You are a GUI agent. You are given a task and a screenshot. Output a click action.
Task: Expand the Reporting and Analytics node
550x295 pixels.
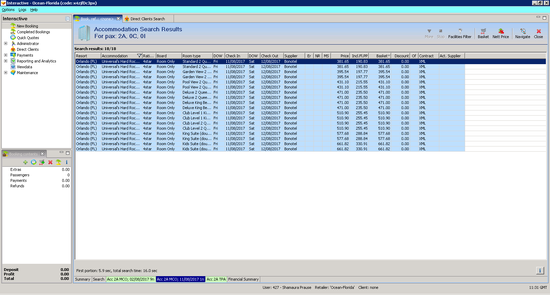pyautogui.click(x=5, y=61)
